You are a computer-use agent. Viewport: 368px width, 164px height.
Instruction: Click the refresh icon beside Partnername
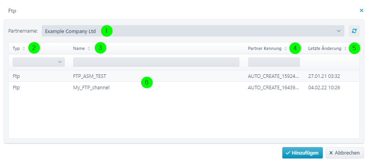[x=354, y=31]
